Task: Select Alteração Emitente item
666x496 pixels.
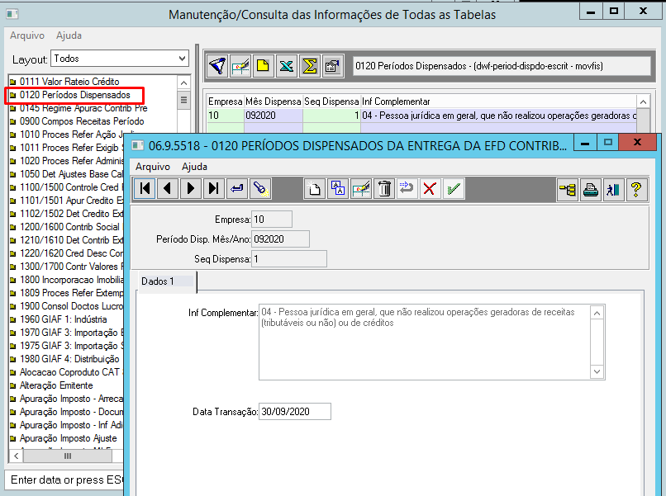Action: pyautogui.click(x=52, y=385)
